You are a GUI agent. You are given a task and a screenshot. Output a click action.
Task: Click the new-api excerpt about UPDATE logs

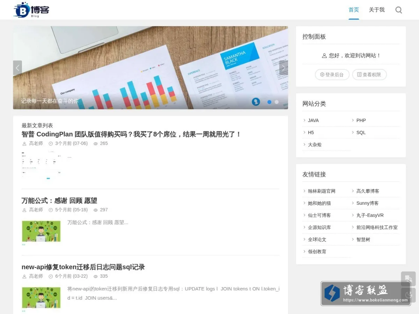[173, 293]
